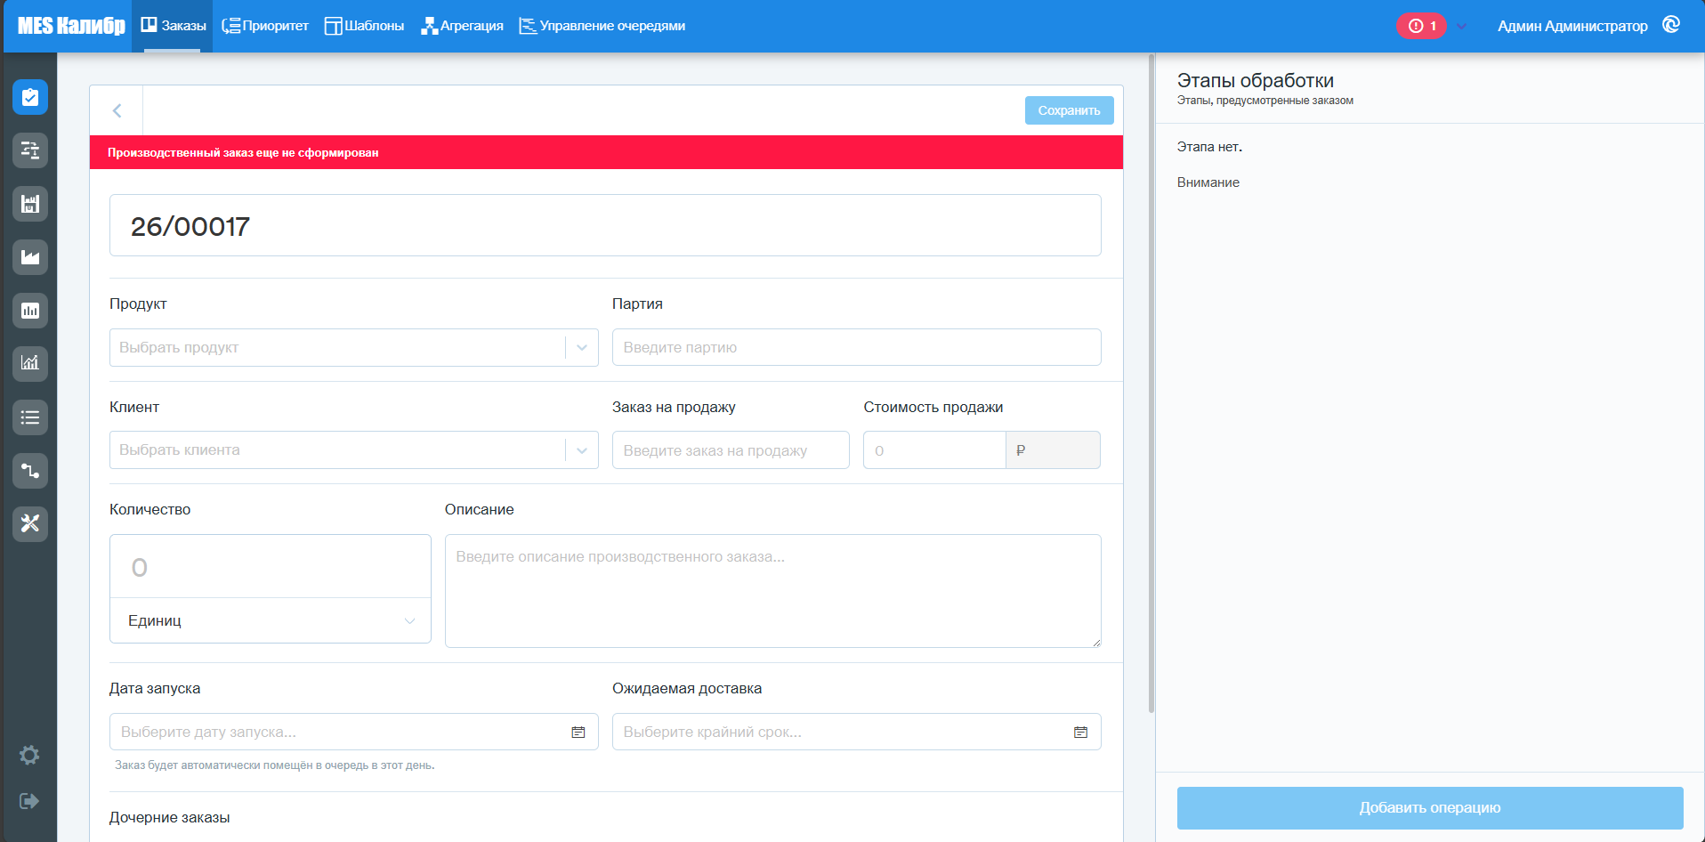Click the Выберите крайний срок field

point(856,732)
